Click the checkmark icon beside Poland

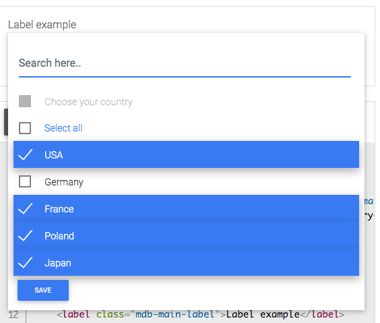26,235
